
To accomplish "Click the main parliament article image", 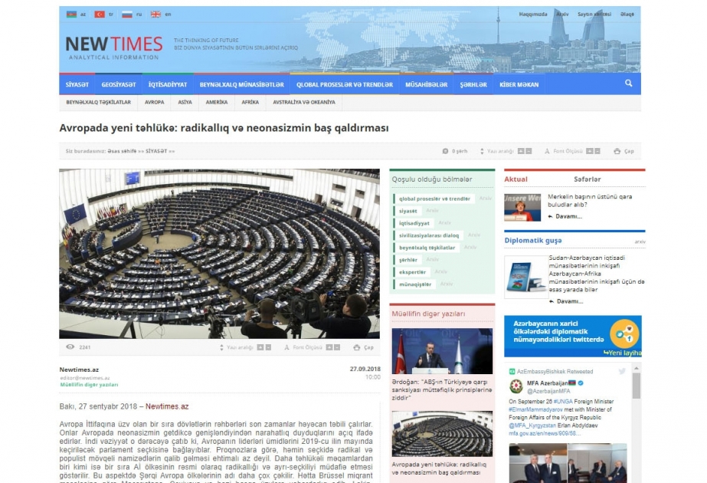I will tap(219, 254).
